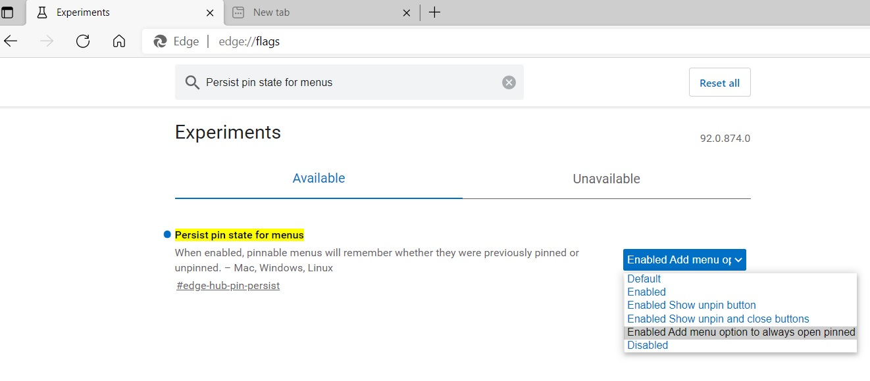Switch to the New tab browser tab
Screen dimensions: 870x381
(x=316, y=12)
